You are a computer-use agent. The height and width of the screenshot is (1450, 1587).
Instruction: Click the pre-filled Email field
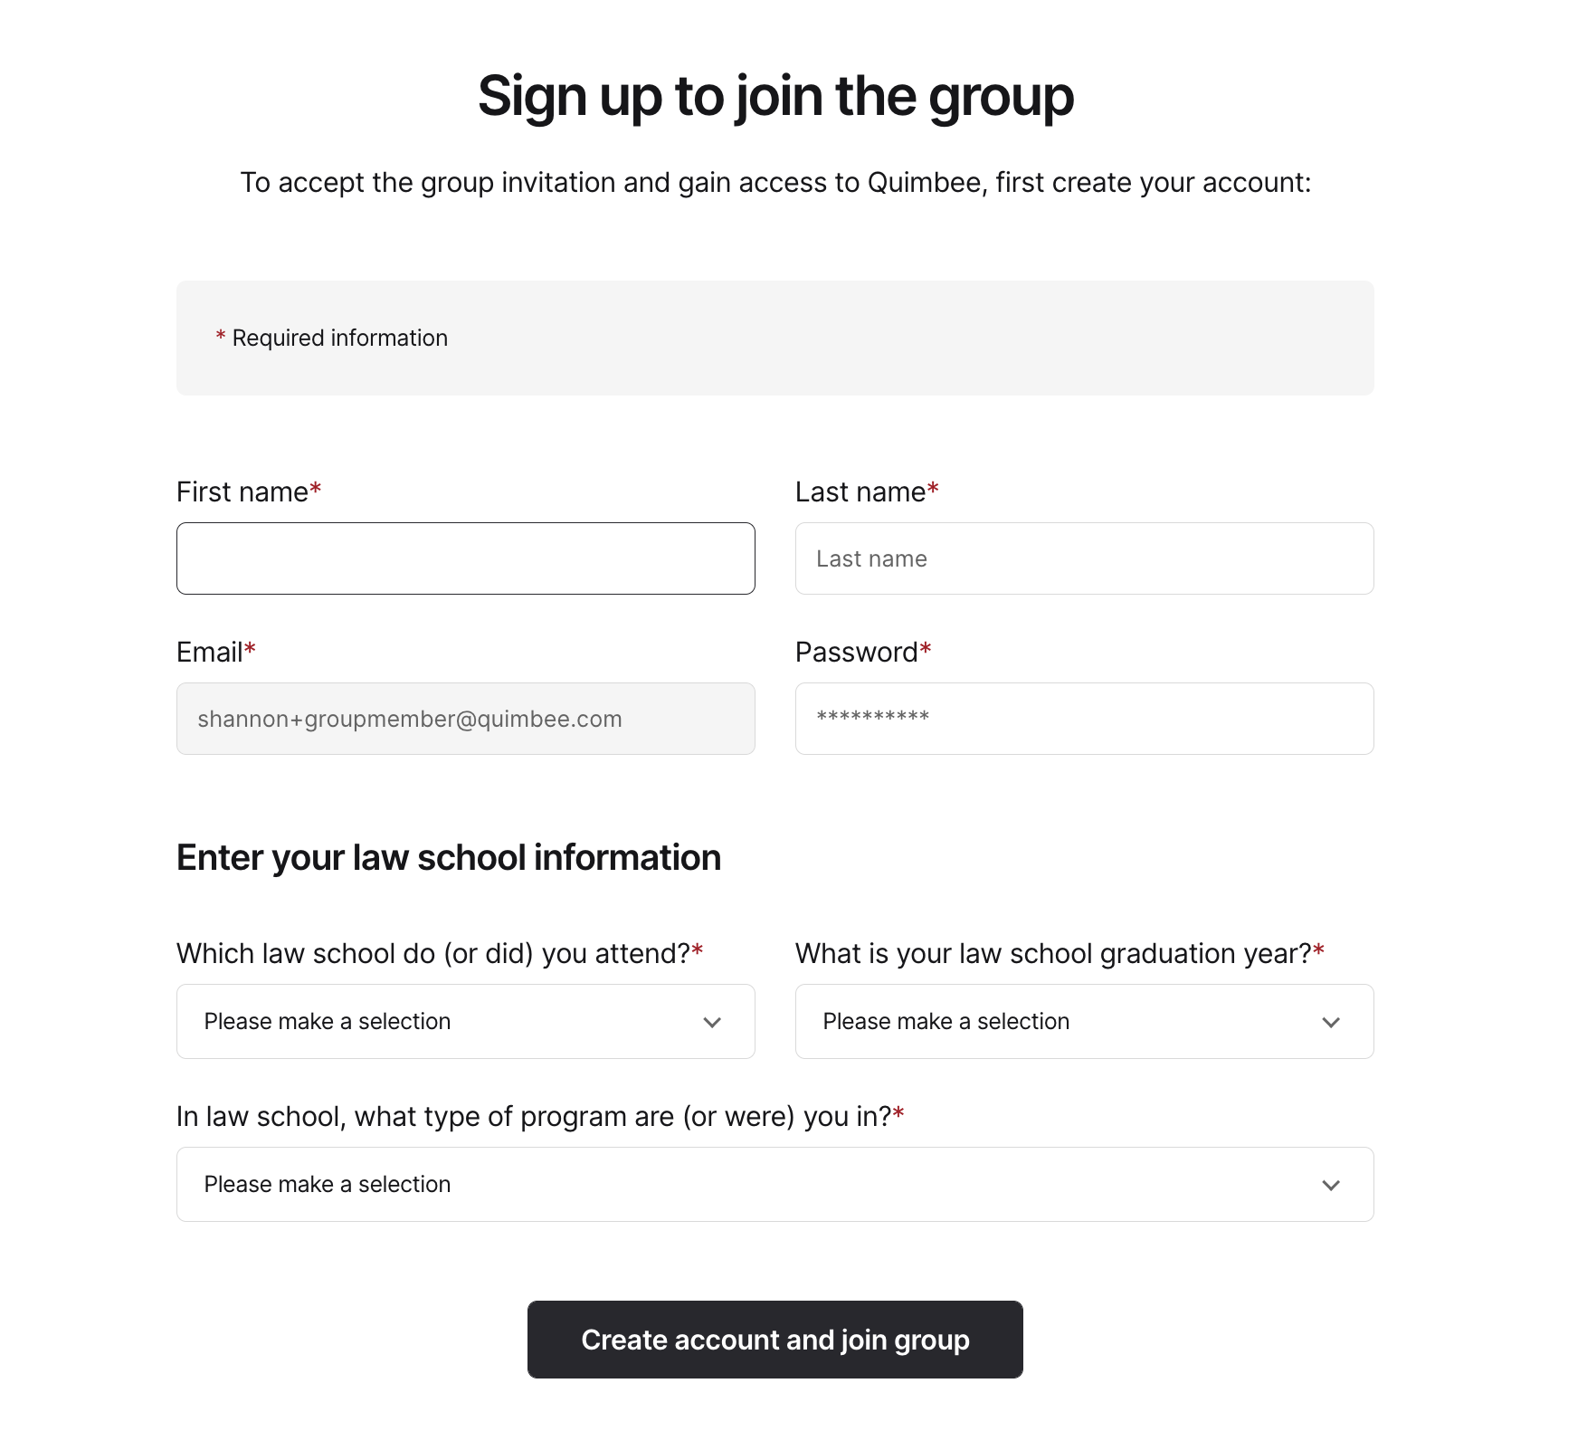pos(465,718)
